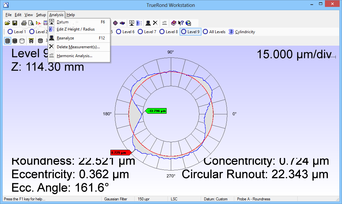Screen dimensions: 342x204
Task: Open Print Preview from the toolbar
Action: tap(31, 23)
